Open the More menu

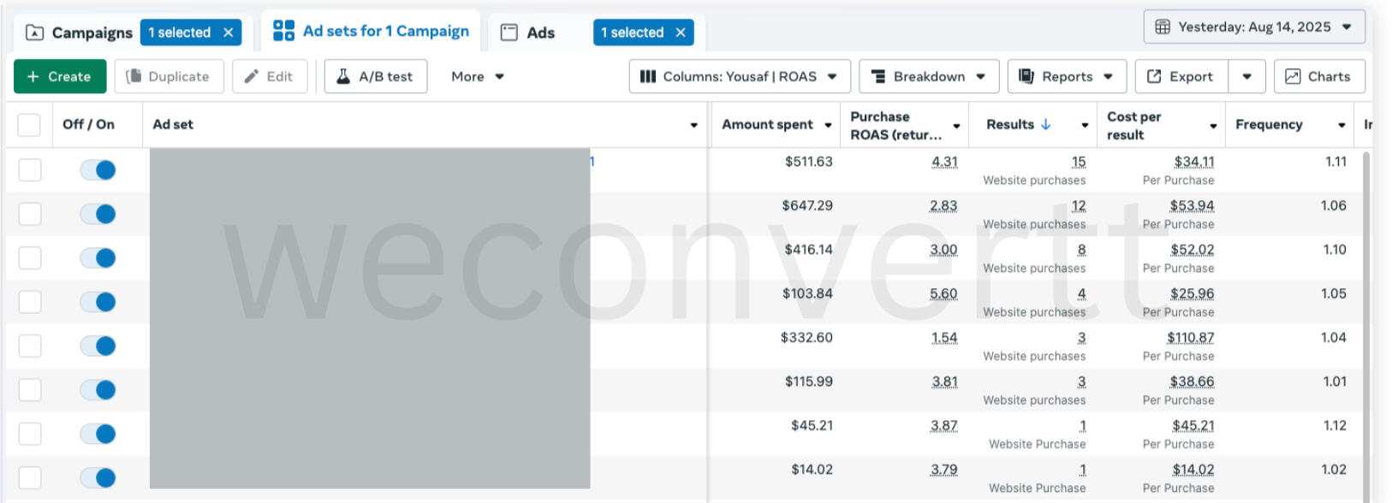pyautogui.click(x=477, y=76)
